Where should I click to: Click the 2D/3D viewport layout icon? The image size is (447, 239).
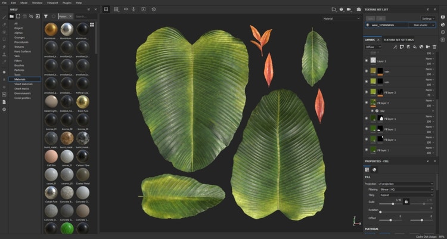point(106,10)
